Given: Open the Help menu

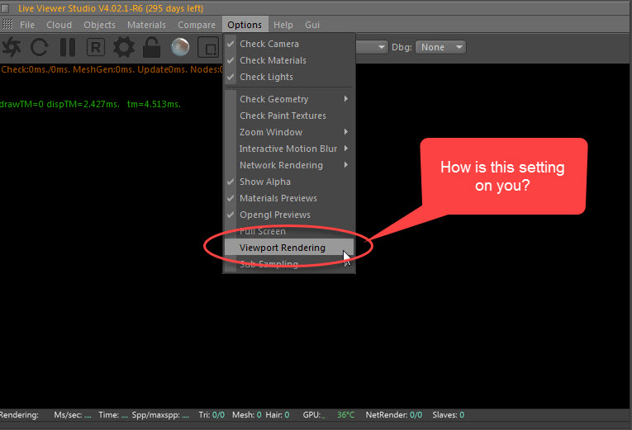Looking at the screenshot, I should tap(283, 25).
